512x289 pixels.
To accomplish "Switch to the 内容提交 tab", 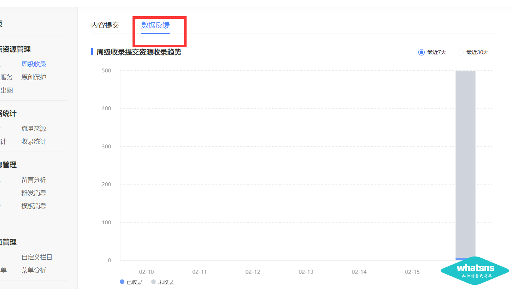I will 105,25.
